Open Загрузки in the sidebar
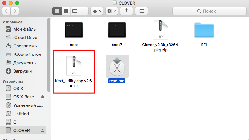 [22, 71]
